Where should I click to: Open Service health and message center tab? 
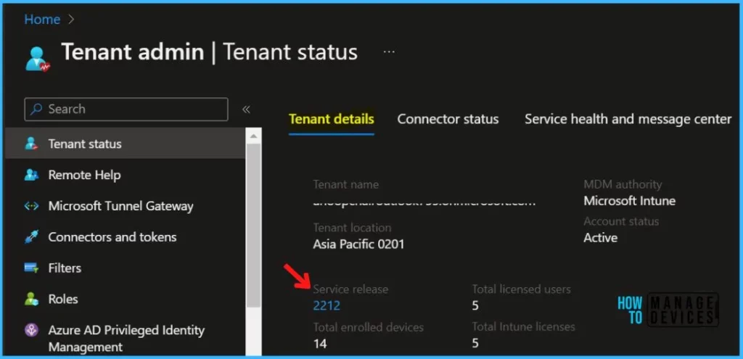pyautogui.click(x=628, y=119)
